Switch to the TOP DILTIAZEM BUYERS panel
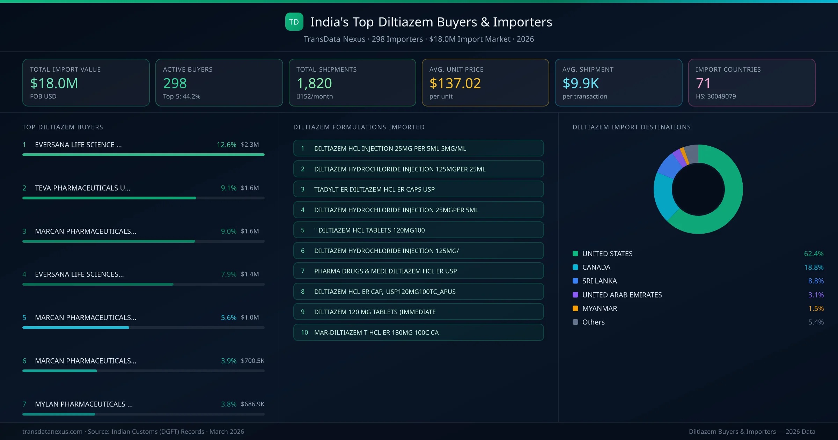 [x=62, y=127]
